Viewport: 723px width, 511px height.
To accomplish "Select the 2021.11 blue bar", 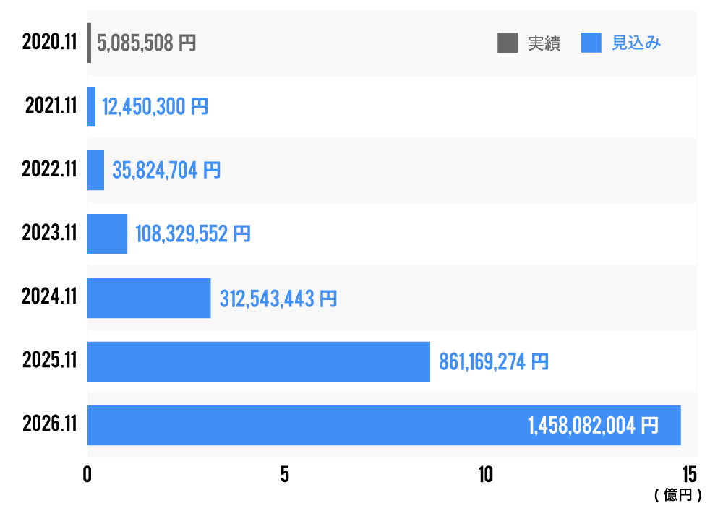I will click(91, 107).
